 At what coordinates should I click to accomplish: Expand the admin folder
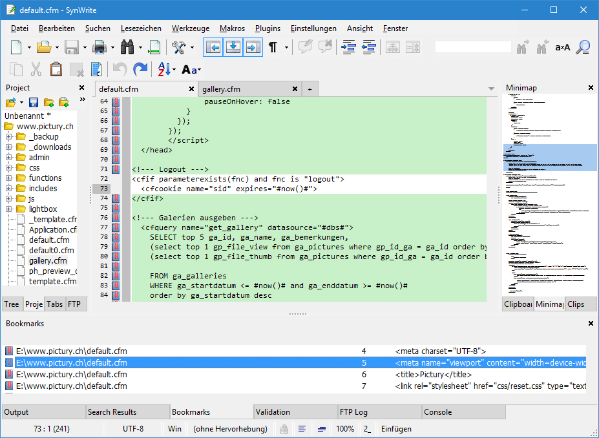tap(8, 158)
